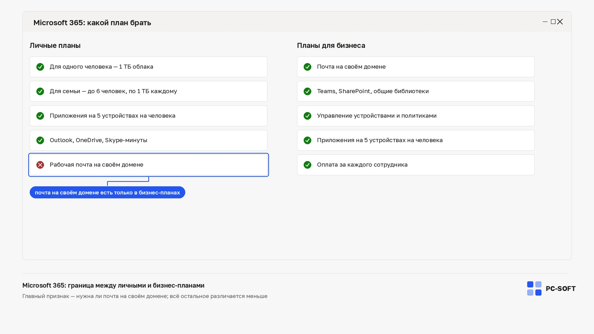Click the 'Управление устройствами и политиками' text
This screenshot has width=594, height=334.
(x=377, y=116)
